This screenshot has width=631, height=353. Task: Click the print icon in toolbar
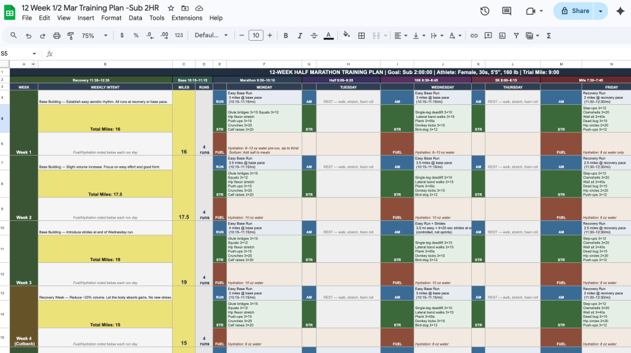[56, 36]
